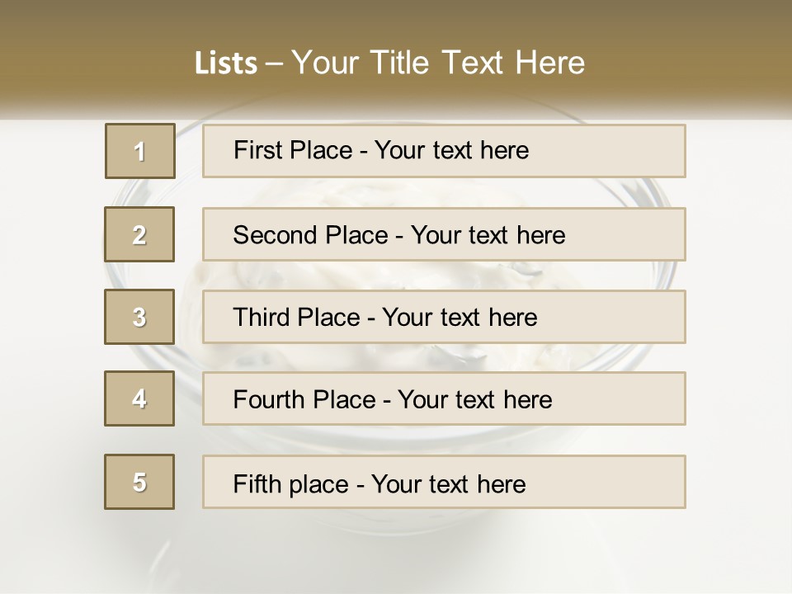Click 'Your text here' in First Place row
The image size is (792, 594).
(x=451, y=151)
